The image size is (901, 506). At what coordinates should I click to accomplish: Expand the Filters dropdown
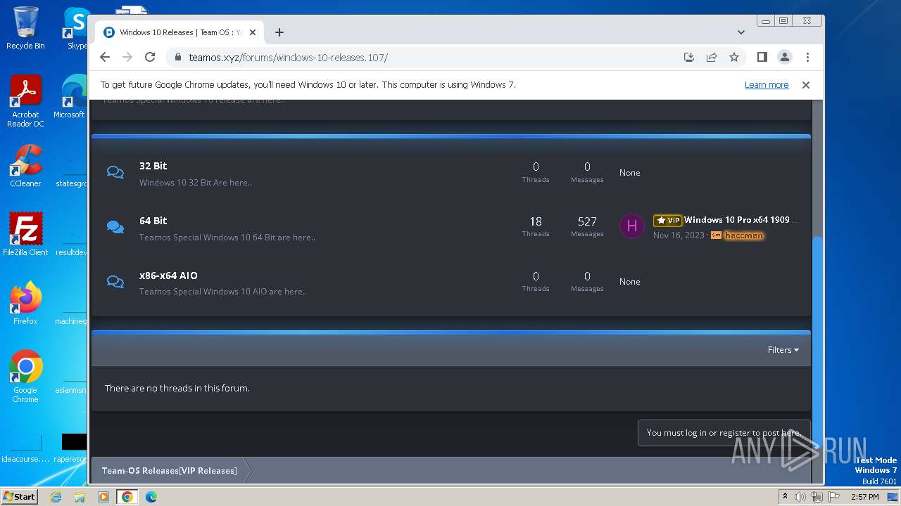click(x=783, y=350)
